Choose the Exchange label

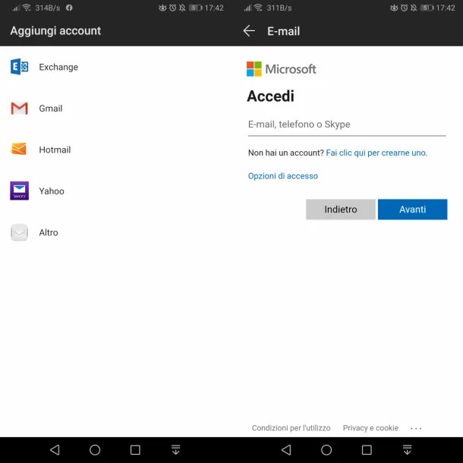coord(58,67)
